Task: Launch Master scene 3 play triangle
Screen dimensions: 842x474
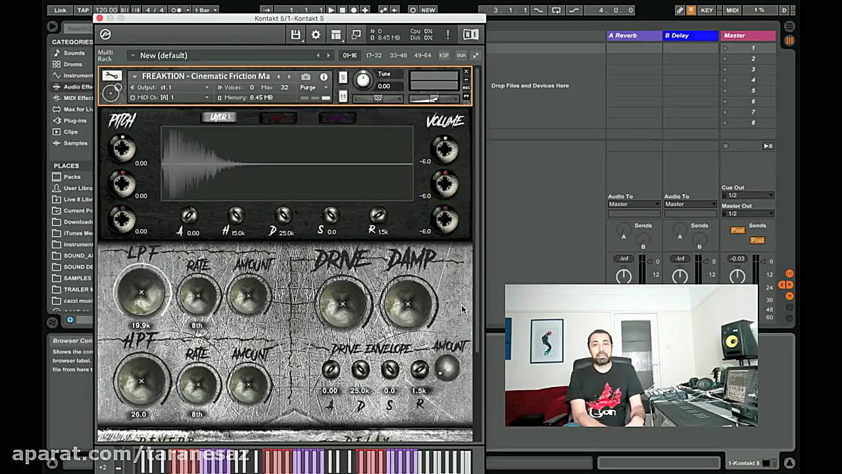Action: pos(726,70)
